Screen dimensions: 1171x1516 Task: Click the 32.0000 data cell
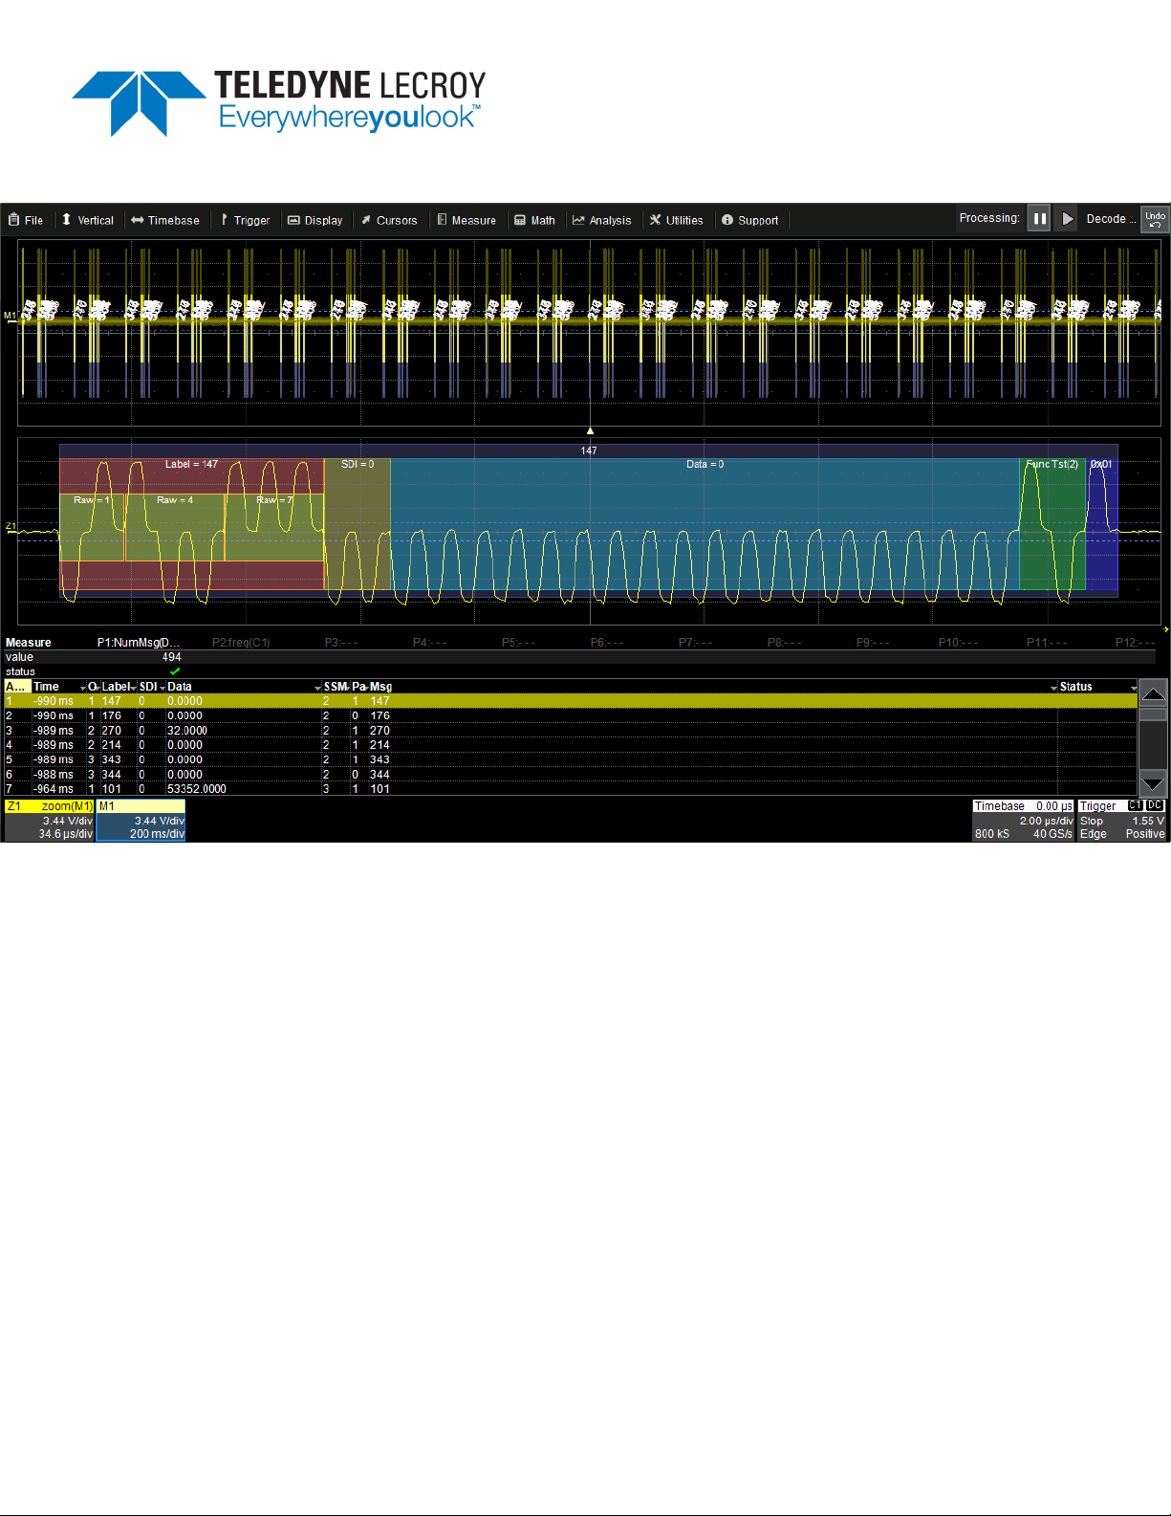point(187,731)
